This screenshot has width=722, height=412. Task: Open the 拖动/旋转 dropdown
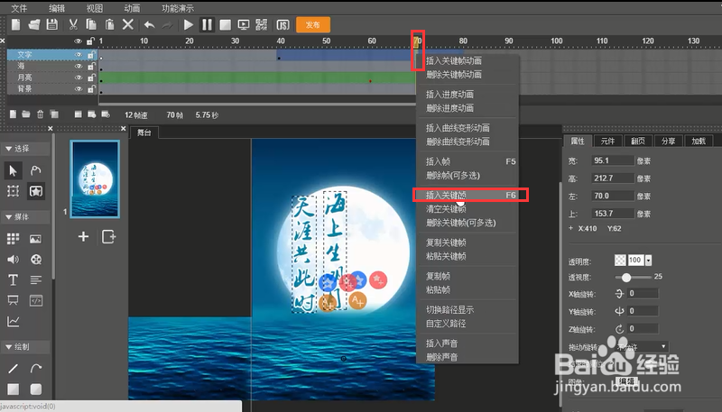pyautogui.click(x=642, y=347)
